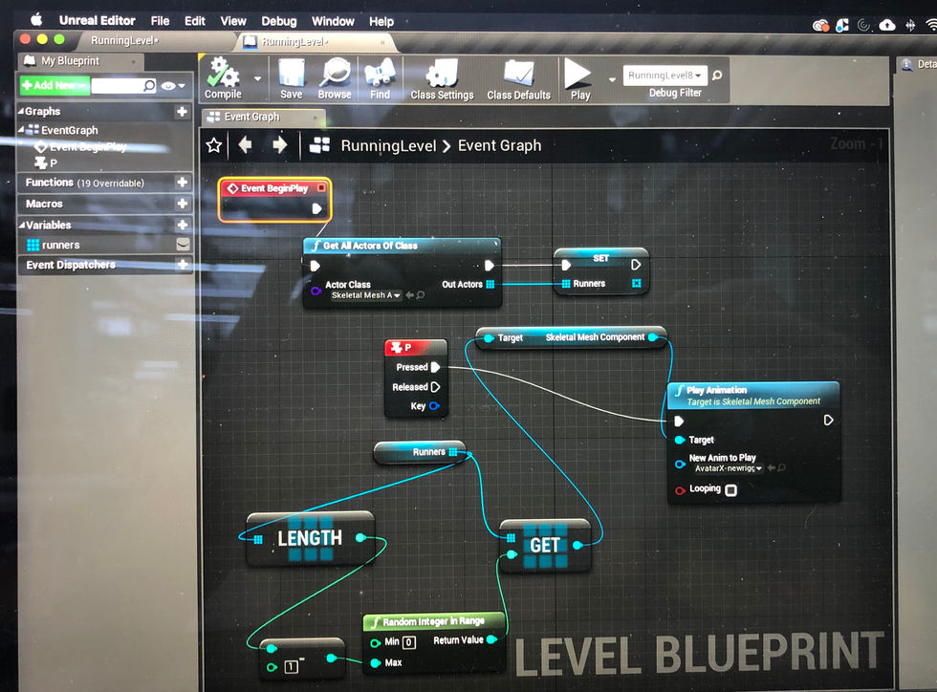Screen dimensions: 937x692
Task: Toggle the runners variable visibility eye
Action: tap(183, 245)
